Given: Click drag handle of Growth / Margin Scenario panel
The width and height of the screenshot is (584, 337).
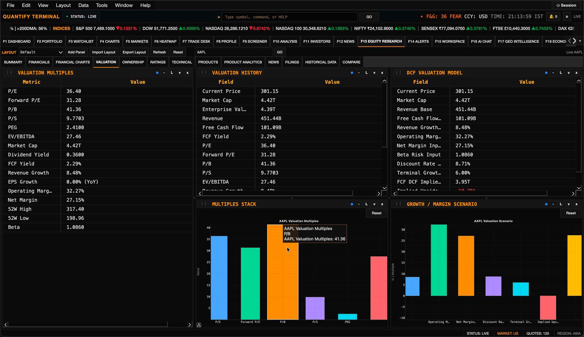Looking at the screenshot, I should click(x=399, y=204).
